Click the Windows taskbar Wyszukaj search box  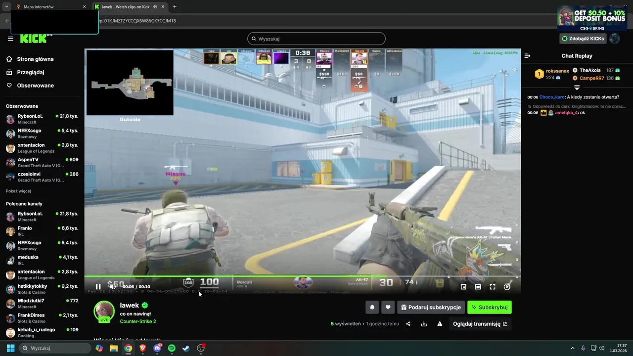[x=55, y=348]
